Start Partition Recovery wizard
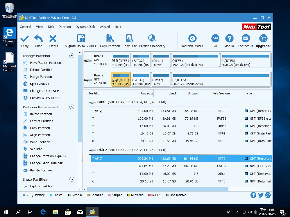This screenshot has width=290, height=217. 152,41
